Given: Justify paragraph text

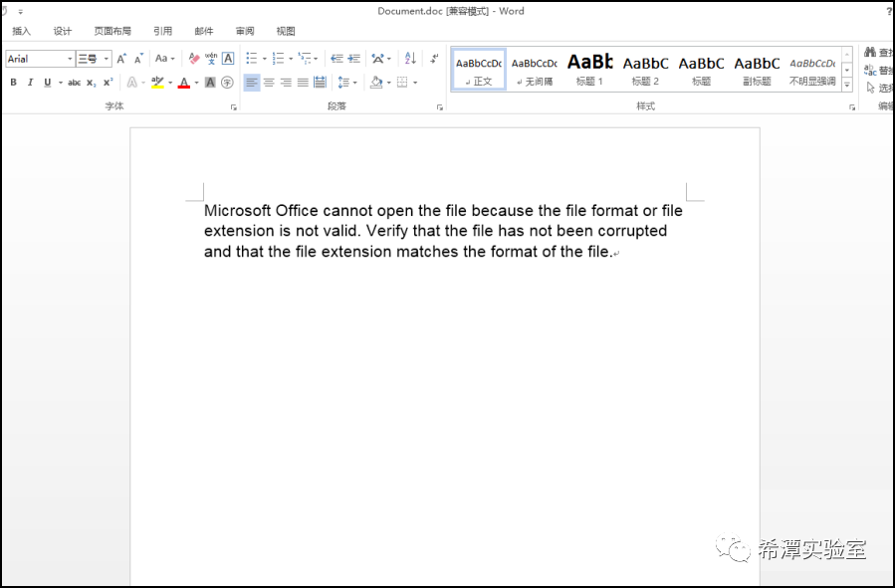Looking at the screenshot, I should [x=303, y=83].
